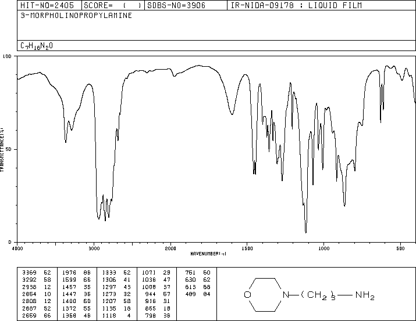Click peak table entry 489
The width and height of the screenshot is (416, 321).
(190, 294)
